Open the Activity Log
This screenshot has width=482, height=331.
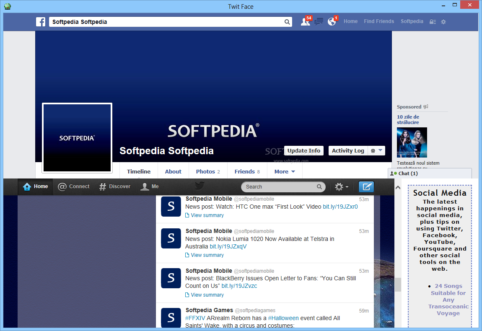tap(348, 150)
